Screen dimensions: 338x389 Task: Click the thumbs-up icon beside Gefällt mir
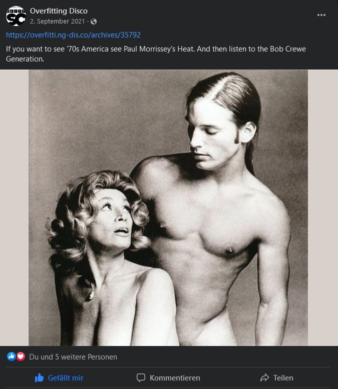(x=40, y=378)
